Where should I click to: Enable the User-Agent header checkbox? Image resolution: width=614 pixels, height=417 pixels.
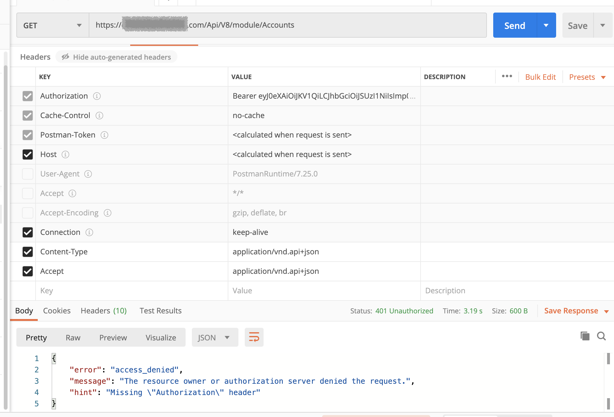point(28,174)
